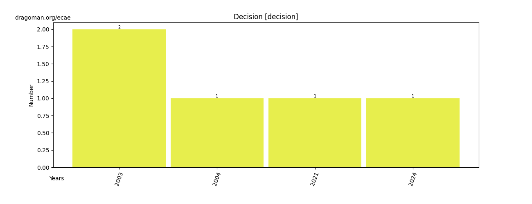Screen dimensions: 532x204
Task: Click the value label 2 above 2003 bar
Action: (119, 27)
